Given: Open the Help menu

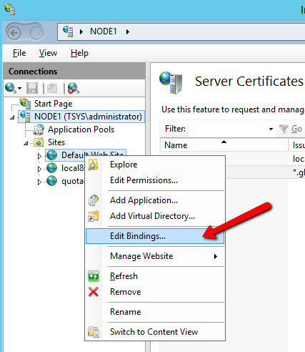Looking at the screenshot, I should click(x=79, y=53).
